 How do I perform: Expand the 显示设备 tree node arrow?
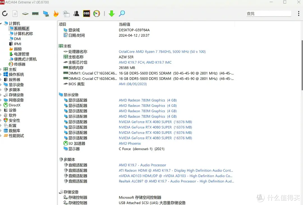(1, 85)
